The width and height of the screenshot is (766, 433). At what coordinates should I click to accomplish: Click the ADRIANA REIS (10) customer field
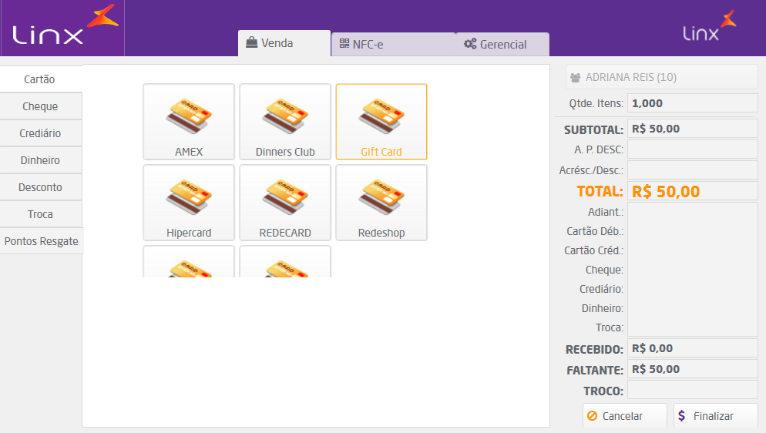pos(661,77)
